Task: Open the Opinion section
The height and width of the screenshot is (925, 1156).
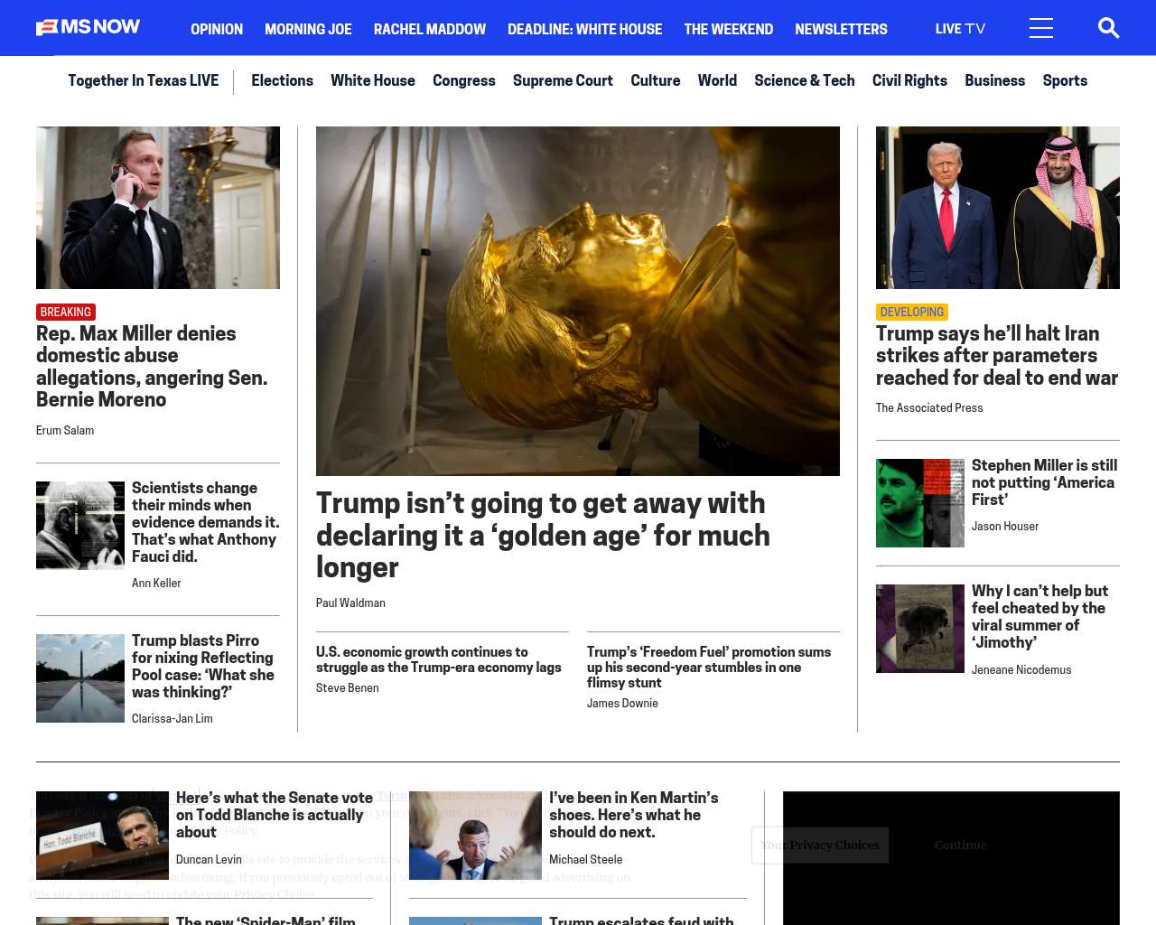Action: (x=217, y=29)
